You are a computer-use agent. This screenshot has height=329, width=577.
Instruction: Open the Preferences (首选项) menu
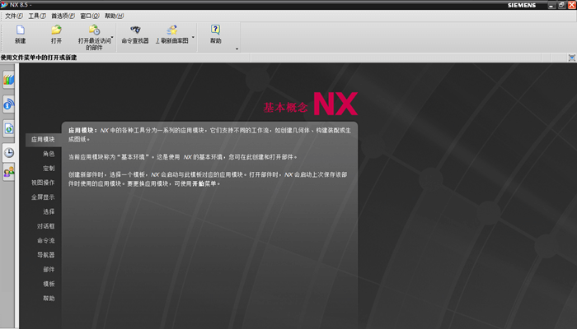pyautogui.click(x=63, y=16)
